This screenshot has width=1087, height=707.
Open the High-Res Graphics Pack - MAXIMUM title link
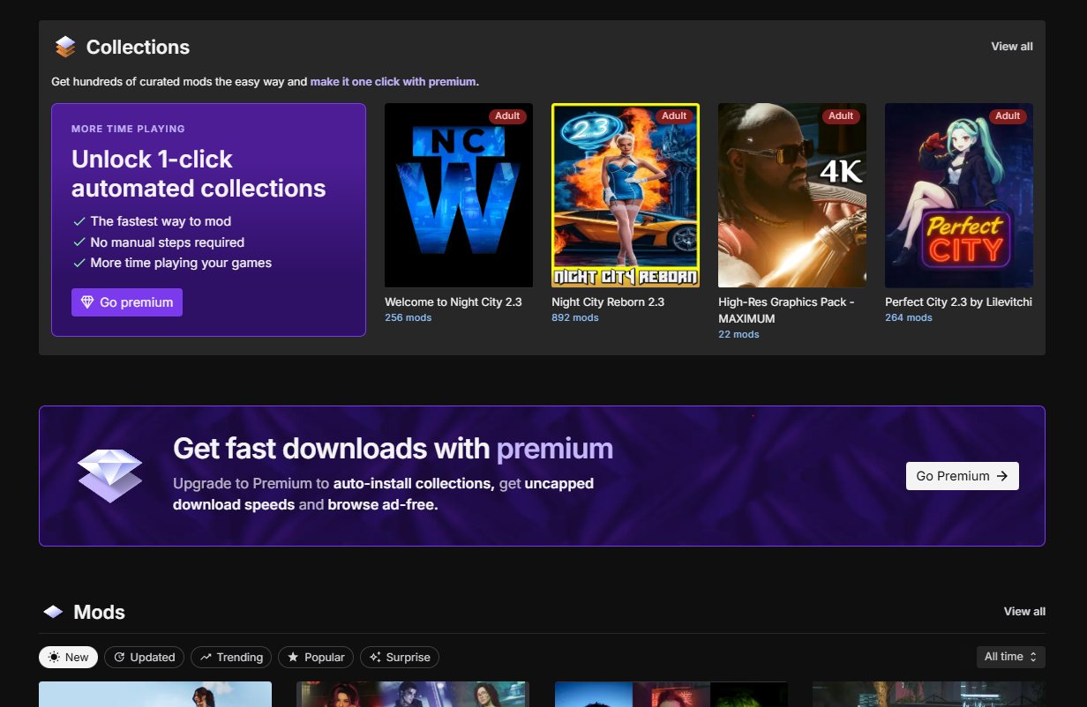tap(786, 310)
